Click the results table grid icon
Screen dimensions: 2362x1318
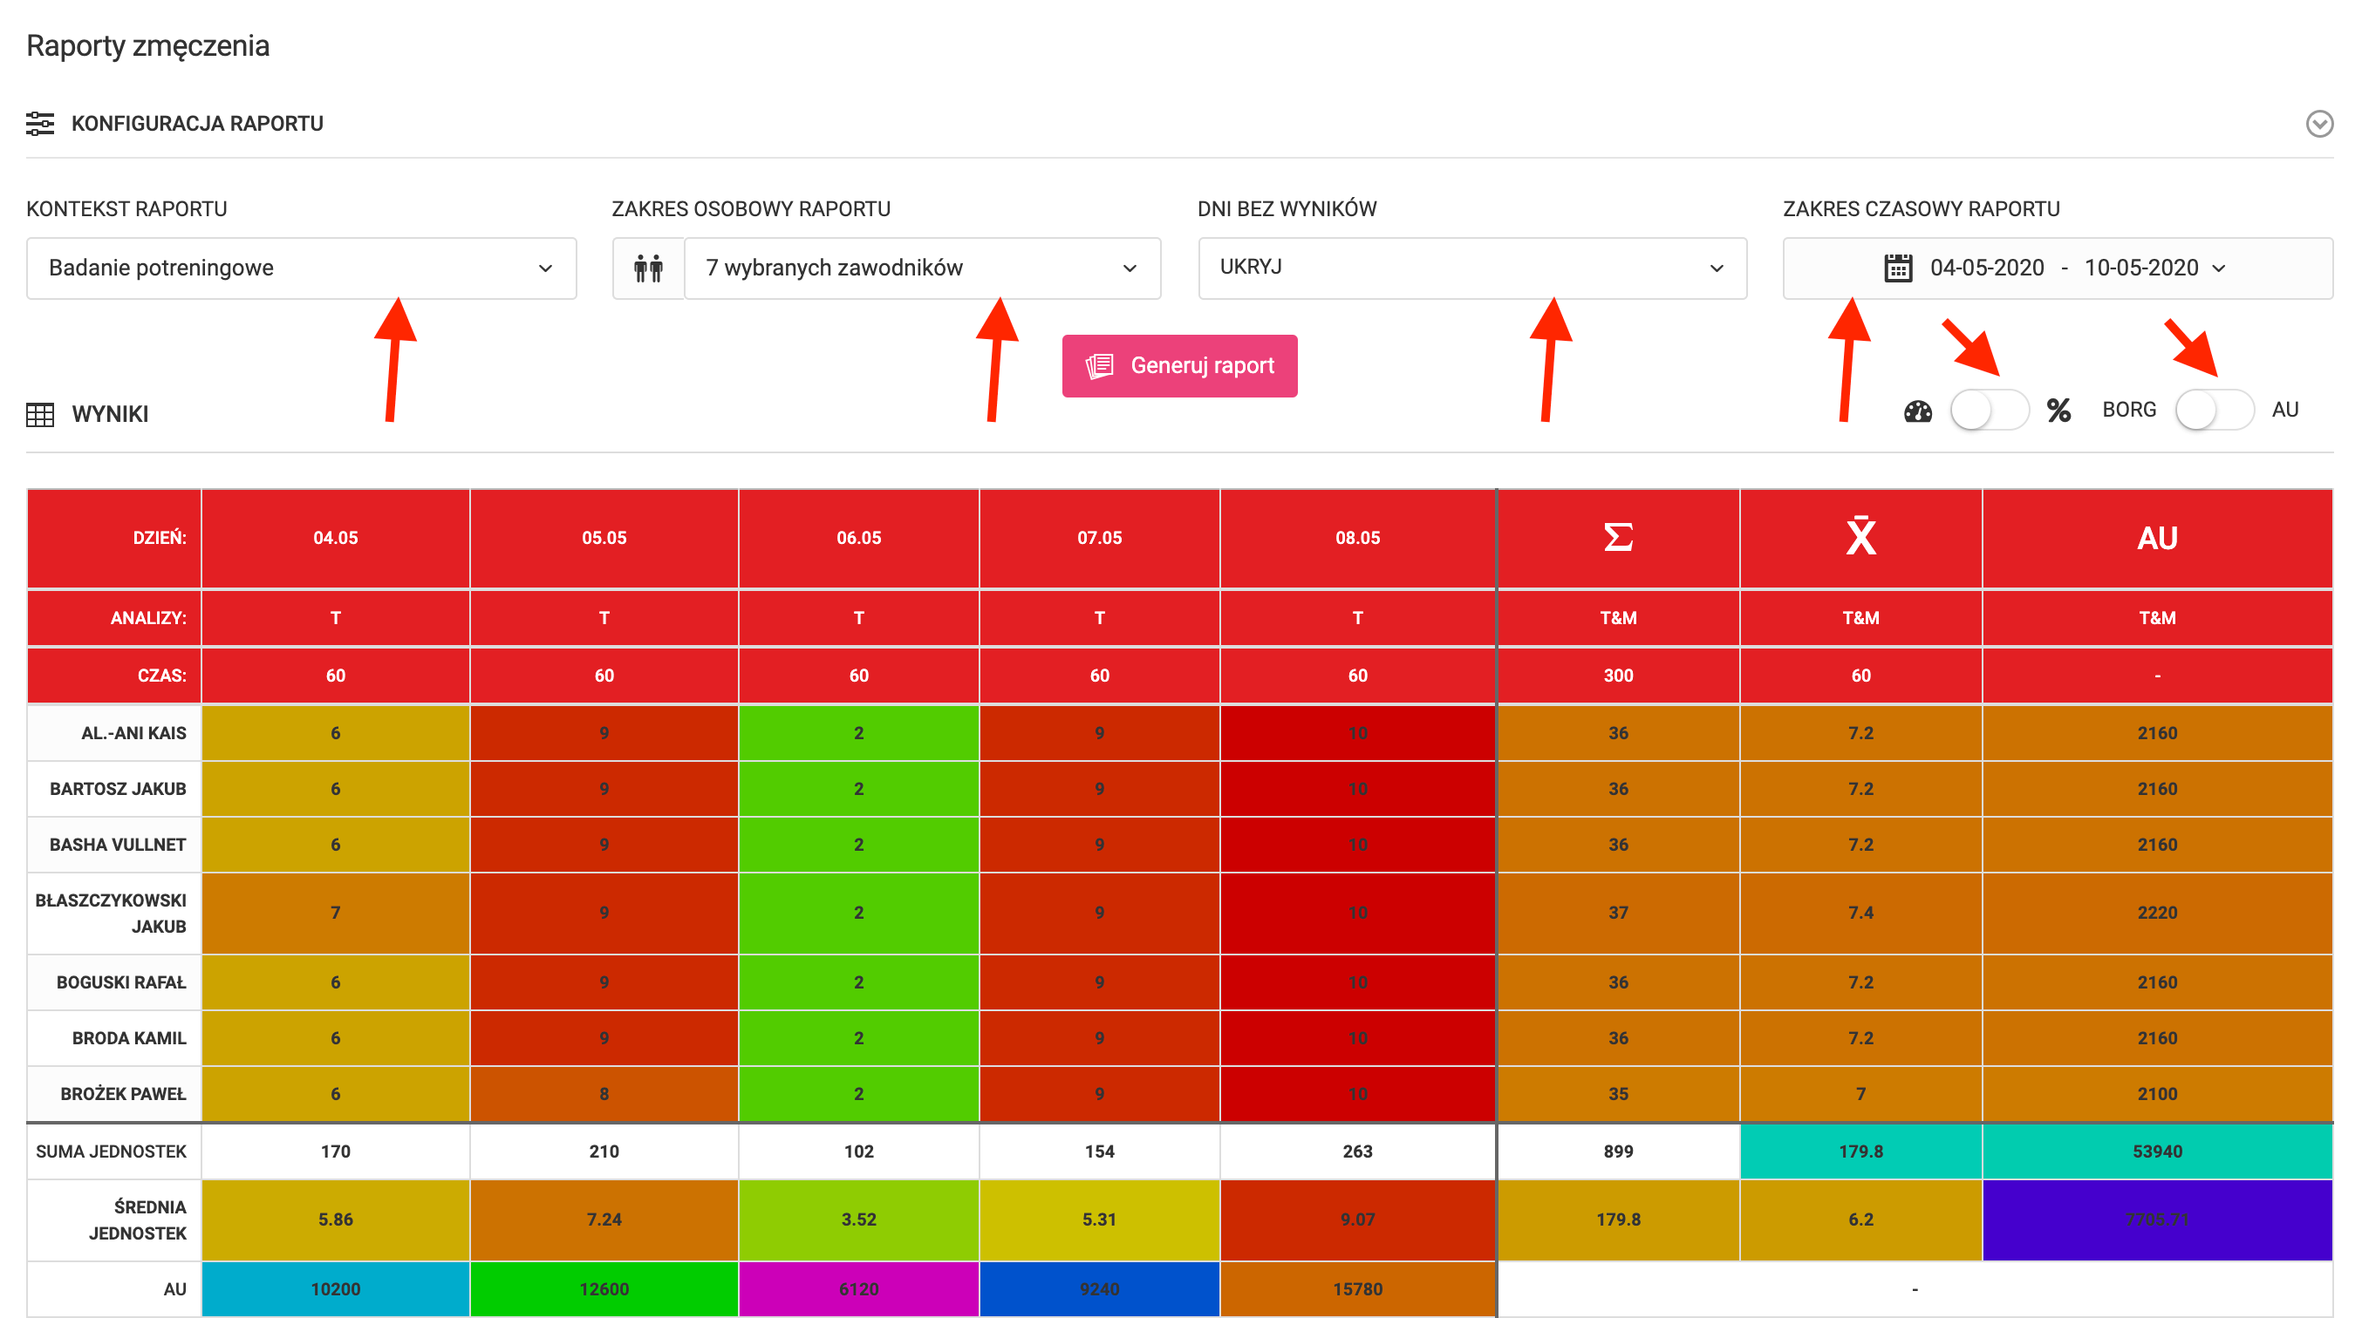pos(39,414)
